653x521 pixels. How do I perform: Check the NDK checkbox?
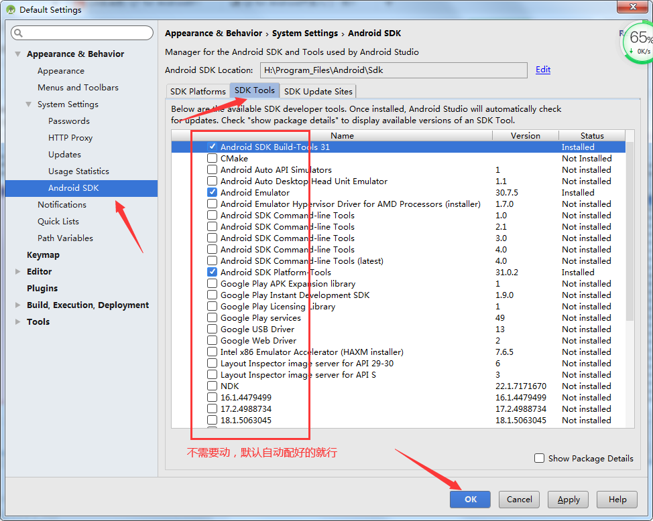click(212, 386)
